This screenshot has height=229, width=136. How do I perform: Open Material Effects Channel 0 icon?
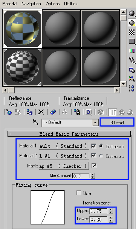pos(89,112)
